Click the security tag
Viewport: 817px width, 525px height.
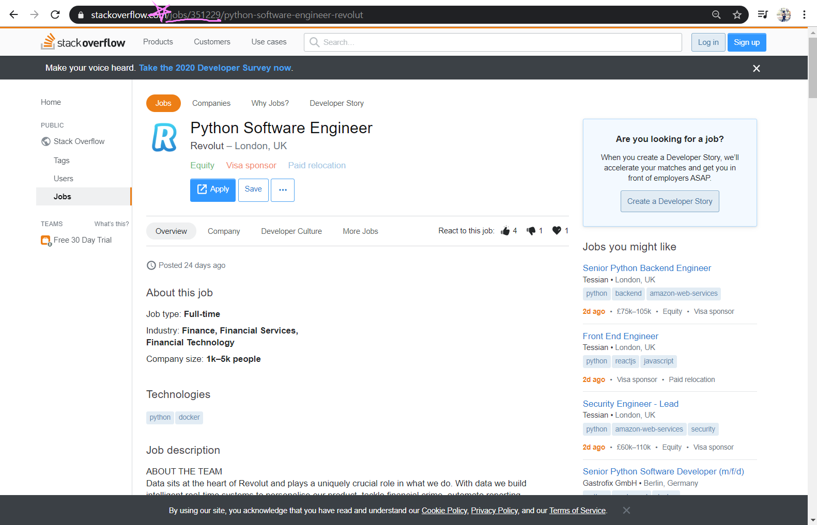point(703,429)
